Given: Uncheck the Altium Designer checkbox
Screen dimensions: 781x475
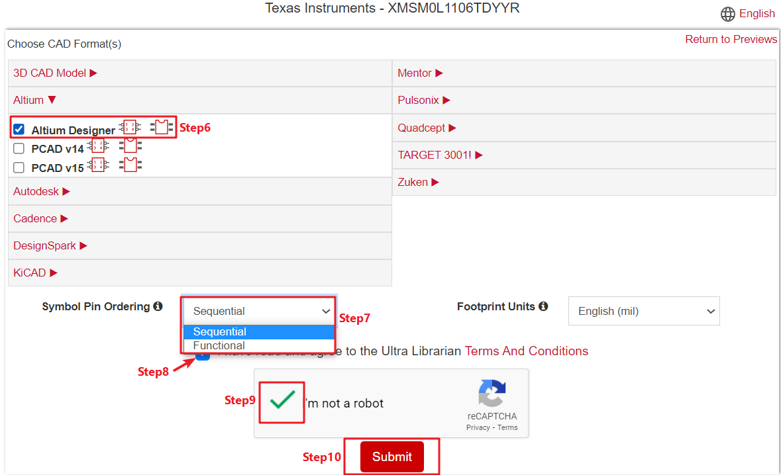Looking at the screenshot, I should click(19, 129).
